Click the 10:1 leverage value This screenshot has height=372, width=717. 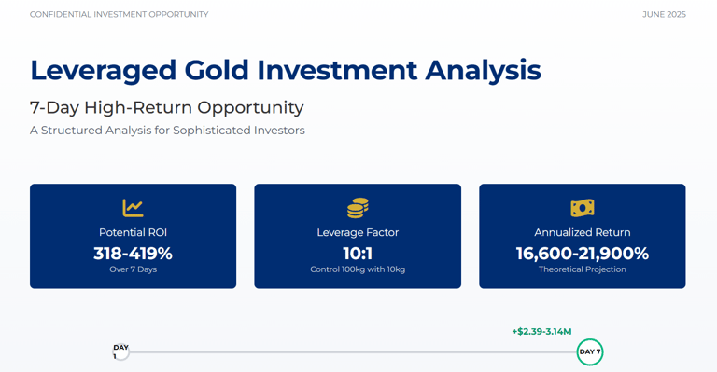point(358,254)
